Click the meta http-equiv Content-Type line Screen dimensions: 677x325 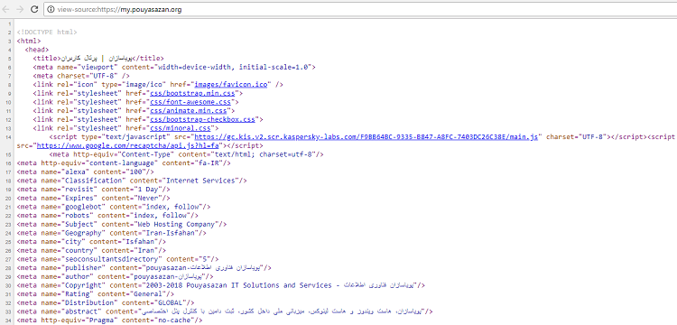click(x=187, y=154)
